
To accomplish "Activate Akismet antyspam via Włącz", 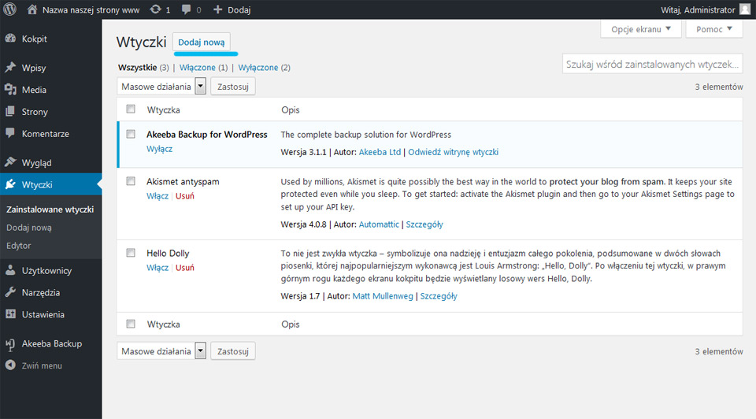I will point(157,196).
